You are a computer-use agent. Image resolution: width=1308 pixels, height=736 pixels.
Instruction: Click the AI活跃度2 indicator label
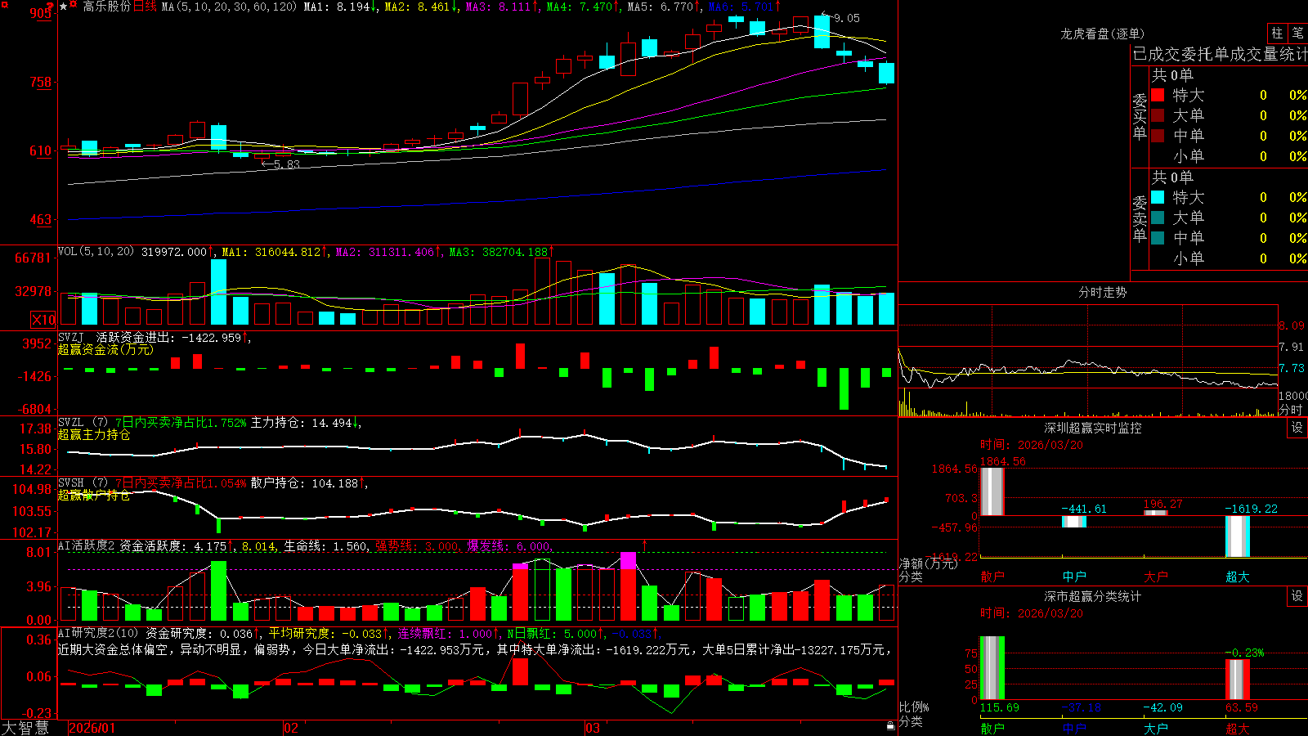(x=87, y=545)
